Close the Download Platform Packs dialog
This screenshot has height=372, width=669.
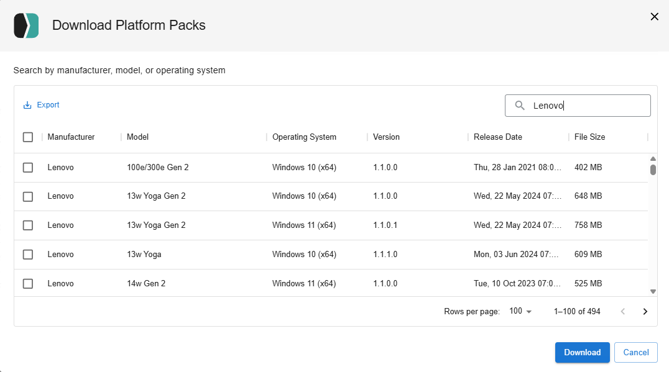(654, 17)
